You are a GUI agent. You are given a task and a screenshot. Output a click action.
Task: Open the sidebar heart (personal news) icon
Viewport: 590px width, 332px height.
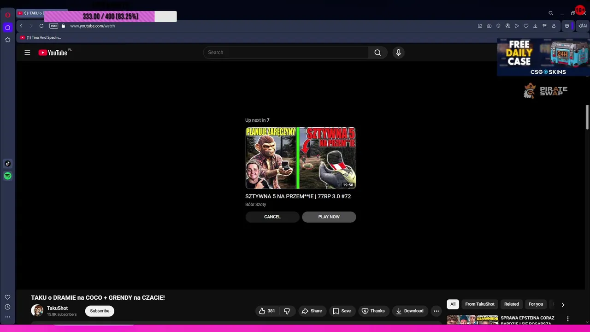coord(7,297)
